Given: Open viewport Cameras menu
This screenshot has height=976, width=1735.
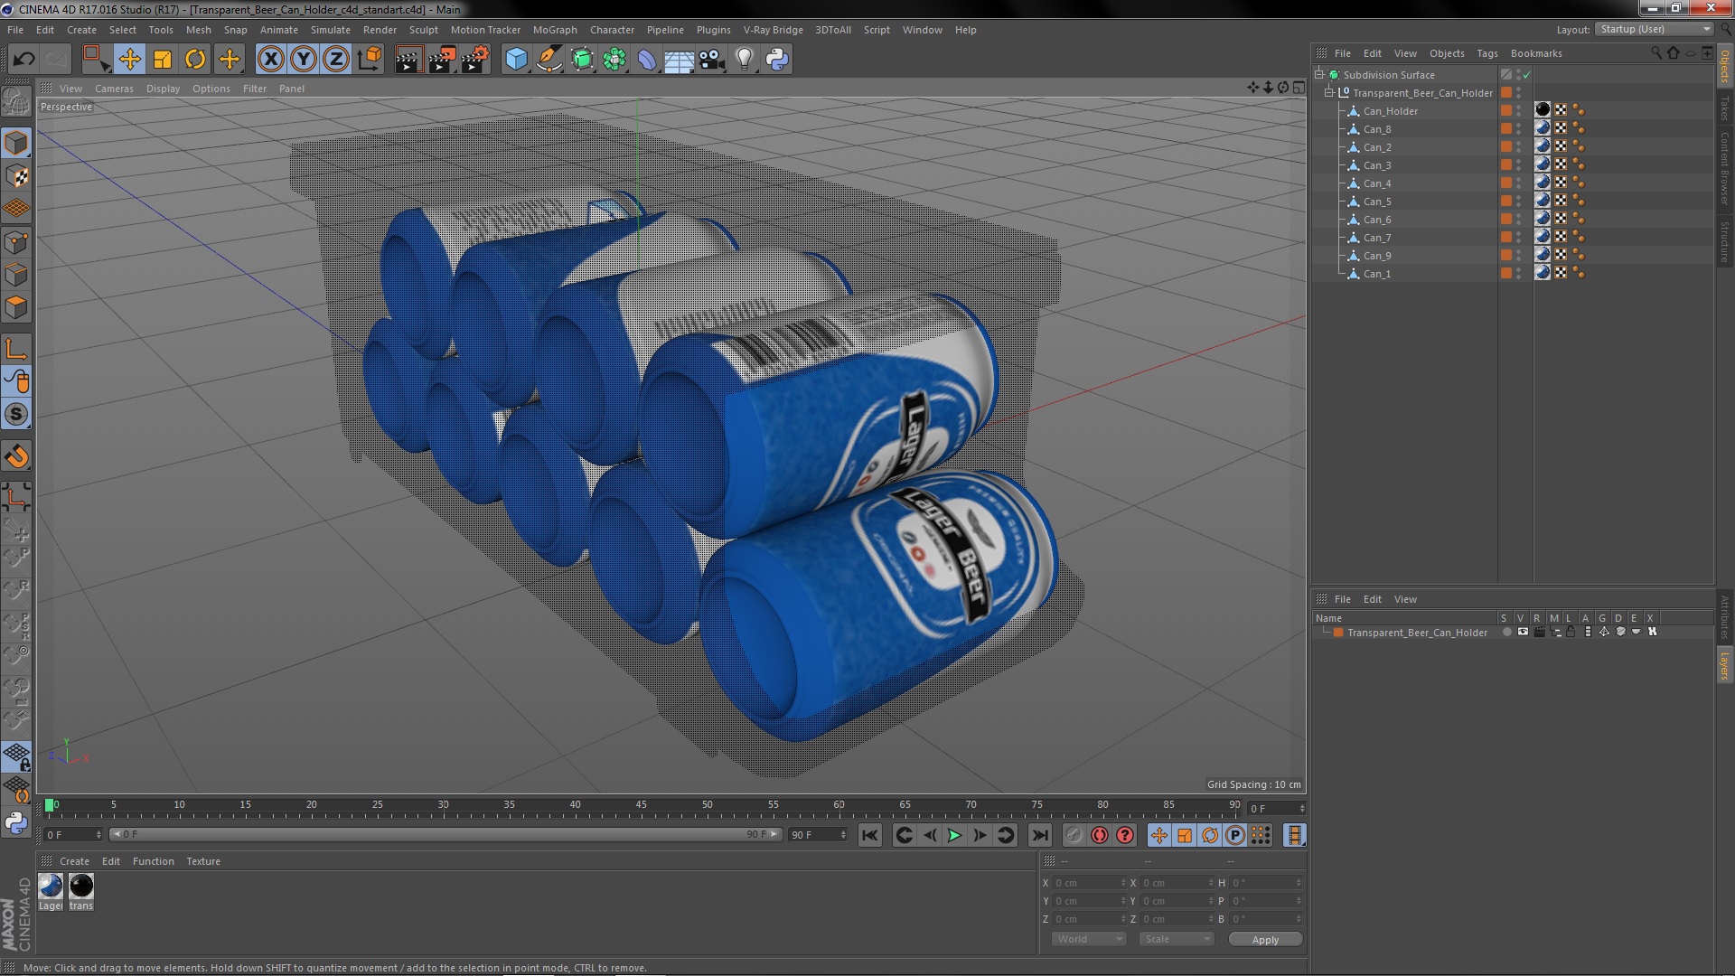Looking at the screenshot, I should 114,89.
